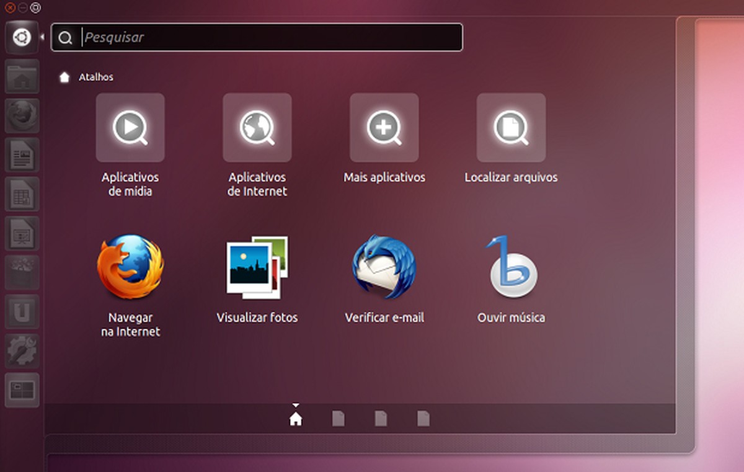Select the LibreOffice Writer launcher icon

pyautogui.click(x=22, y=155)
